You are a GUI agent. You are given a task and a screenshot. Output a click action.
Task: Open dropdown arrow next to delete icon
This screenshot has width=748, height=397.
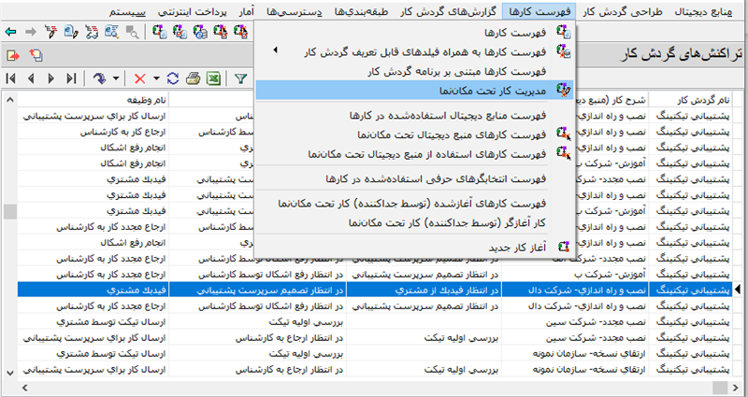(156, 78)
